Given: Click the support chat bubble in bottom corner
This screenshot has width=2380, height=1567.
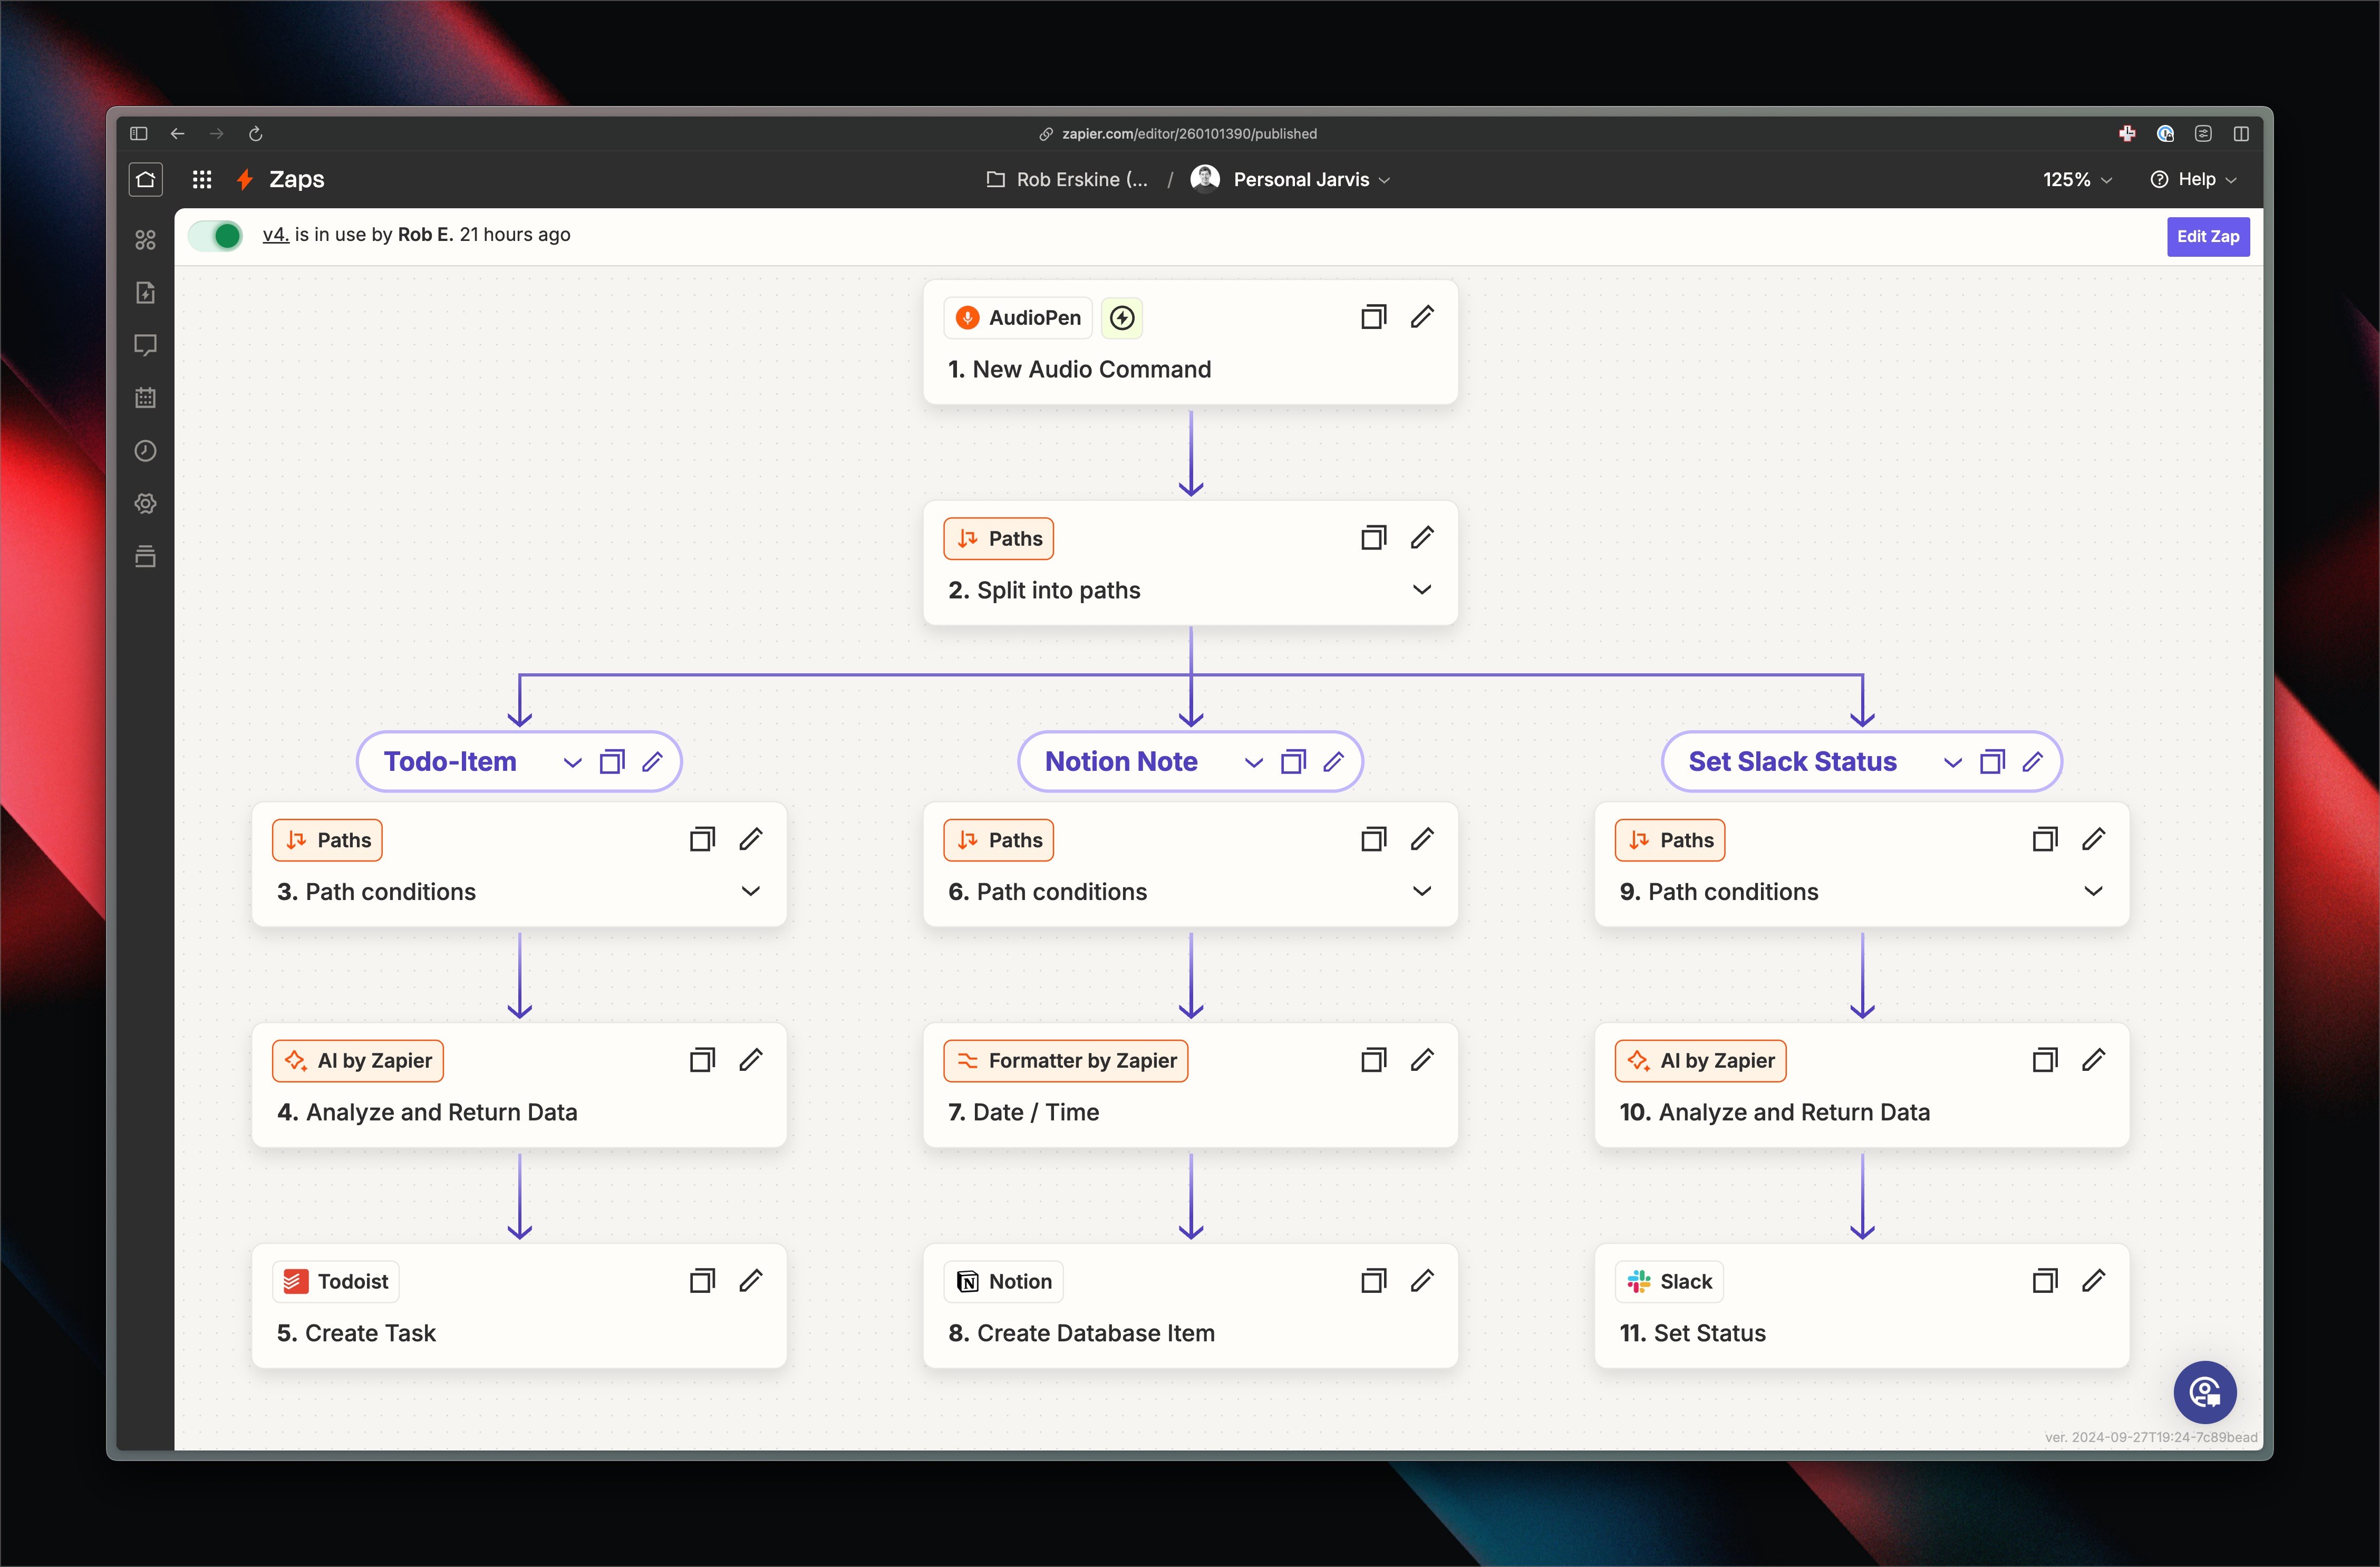Looking at the screenshot, I should tap(2204, 1392).
